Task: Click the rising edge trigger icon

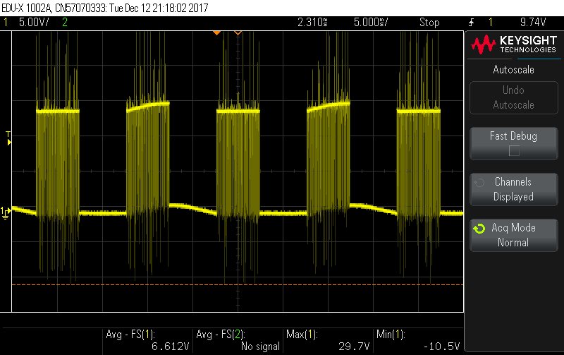Action: (x=471, y=23)
